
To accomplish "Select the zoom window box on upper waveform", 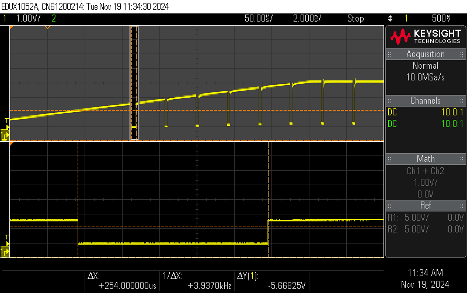I will point(134,83).
